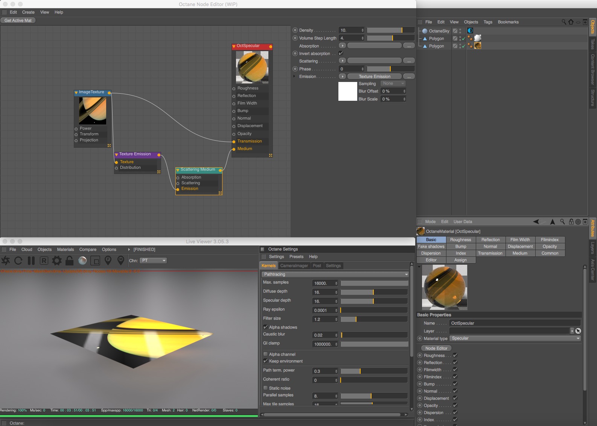Toggle the lock icon in Attributes manager
Screen dimensions: 597x426
(x=571, y=221)
